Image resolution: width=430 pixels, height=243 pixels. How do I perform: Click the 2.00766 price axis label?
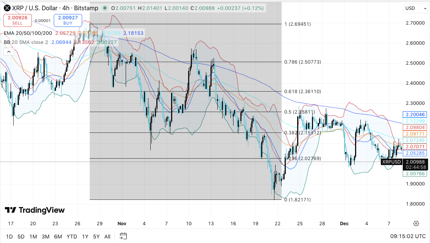click(x=415, y=174)
